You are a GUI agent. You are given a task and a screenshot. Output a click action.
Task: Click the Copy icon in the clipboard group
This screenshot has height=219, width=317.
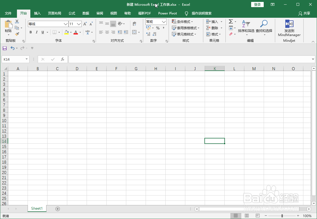[x=17, y=28]
